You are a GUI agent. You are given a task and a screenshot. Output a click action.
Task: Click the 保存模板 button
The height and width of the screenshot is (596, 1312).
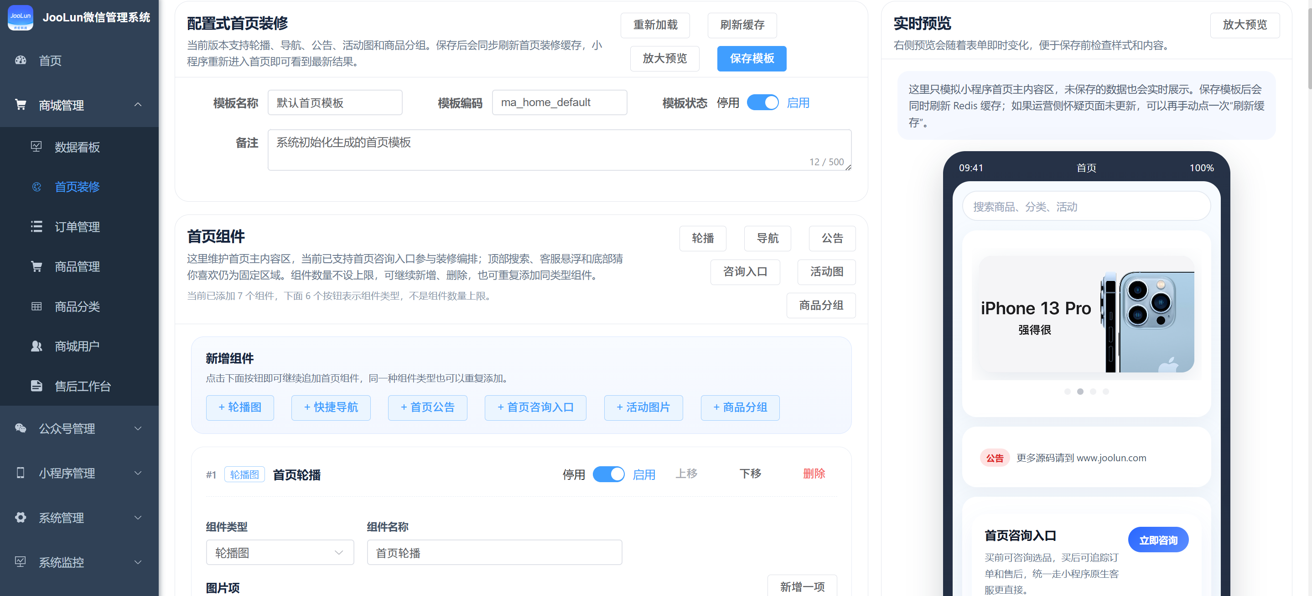tap(752, 58)
